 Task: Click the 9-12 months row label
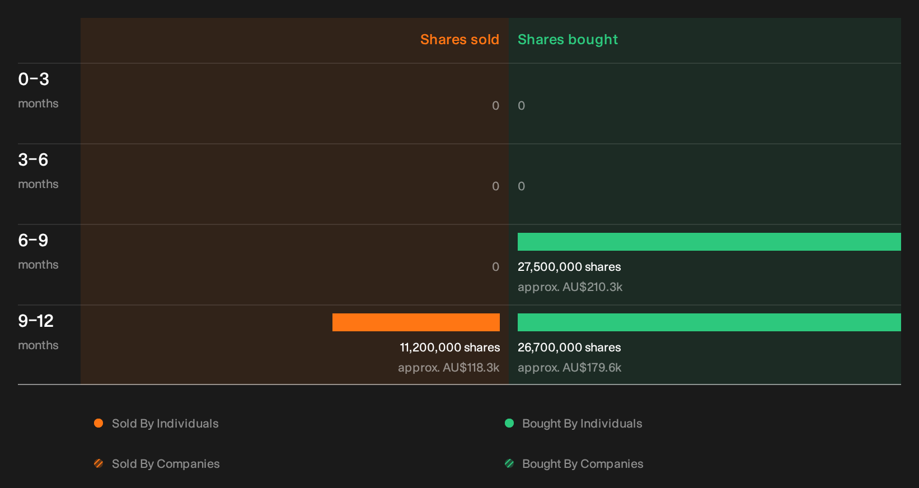[38, 332]
